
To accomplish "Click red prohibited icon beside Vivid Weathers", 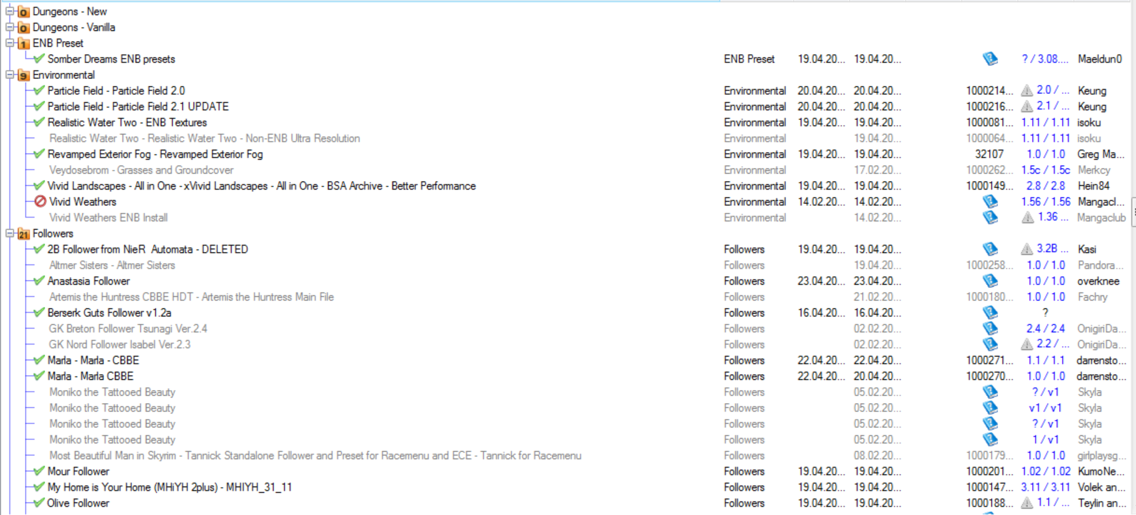I will coord(40,202).
